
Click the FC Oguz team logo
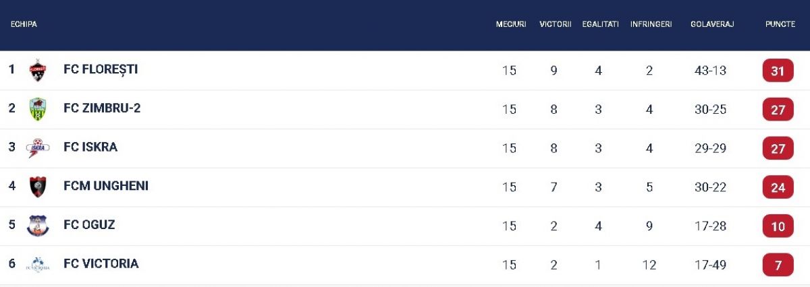(x=38, y=226)
